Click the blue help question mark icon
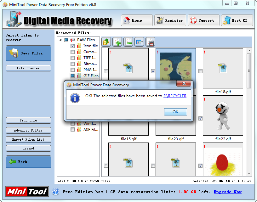The image size is (257, 202). click(55, 192)
